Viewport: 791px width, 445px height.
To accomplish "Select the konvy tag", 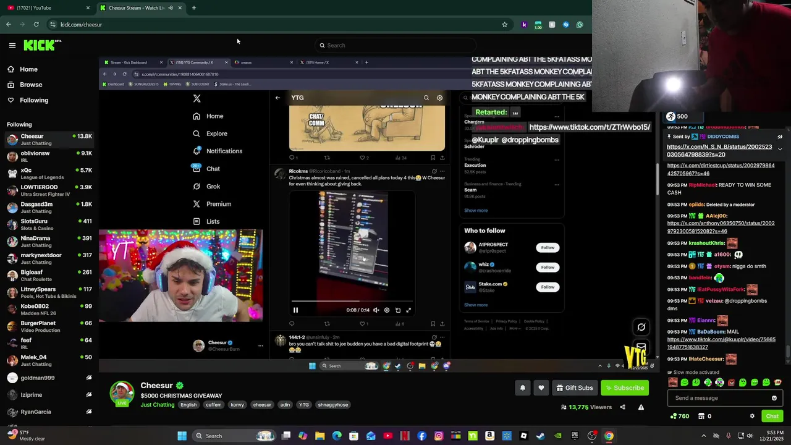I will coord(237,405).
